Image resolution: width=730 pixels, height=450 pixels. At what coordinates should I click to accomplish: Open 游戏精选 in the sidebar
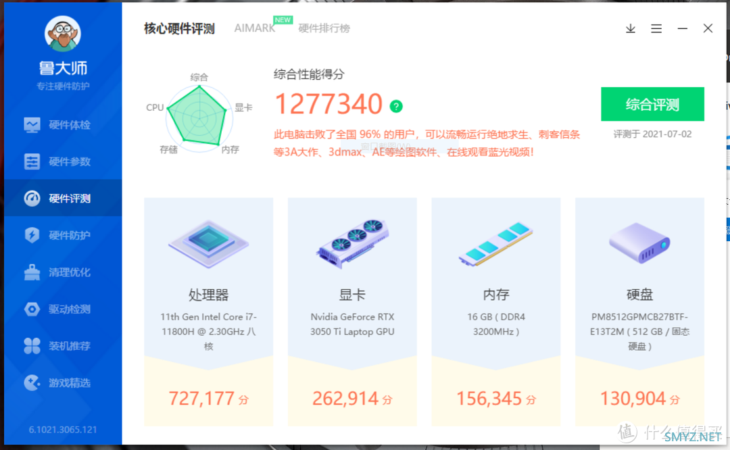[63, 382]
